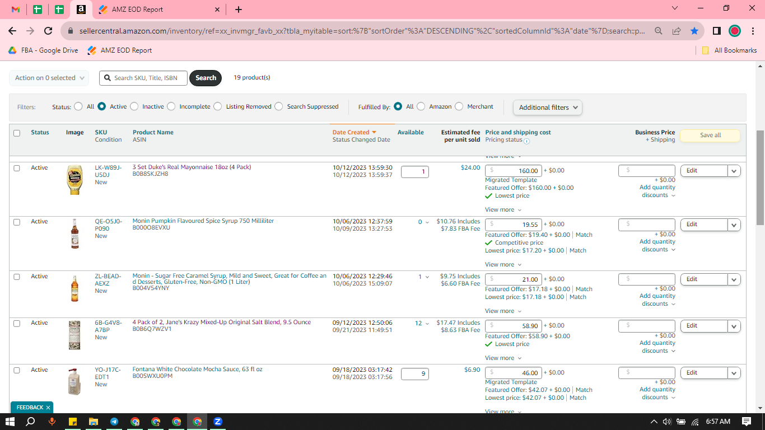Image resolution: width=765 pixels, height=430 pixels.
Task: Open the Action on 0 selected dropdown
Action: click(x=49, y=78)
